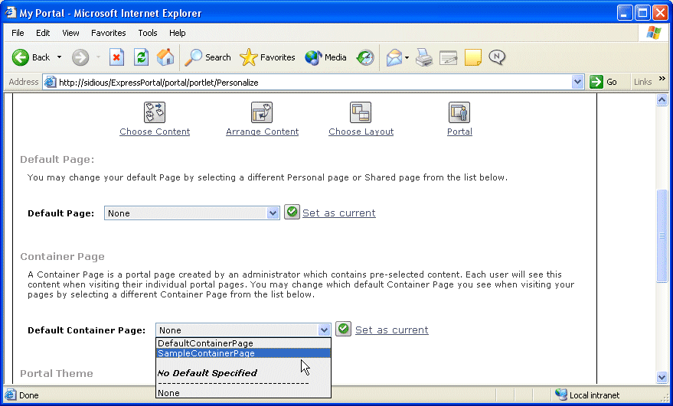Refresh the page with the Refresh icon

(141, 57)
